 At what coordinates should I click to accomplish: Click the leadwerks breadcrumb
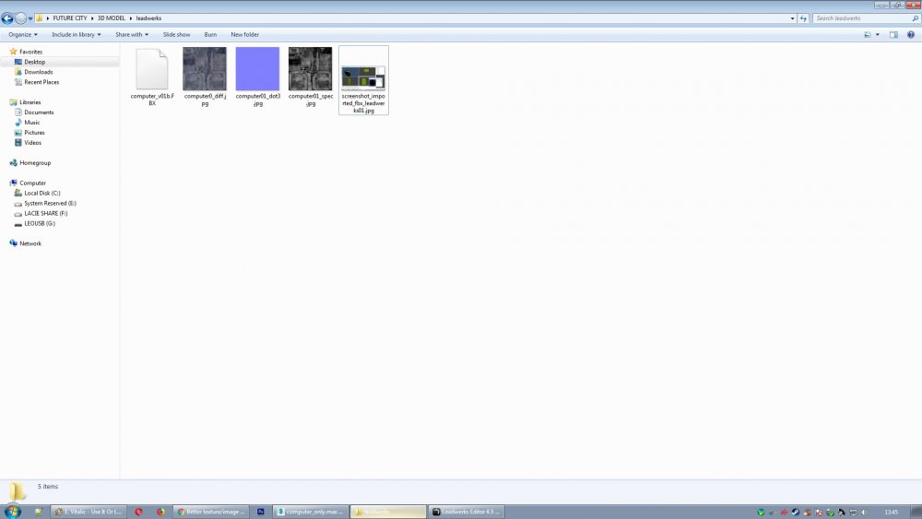tap(148, 18)
